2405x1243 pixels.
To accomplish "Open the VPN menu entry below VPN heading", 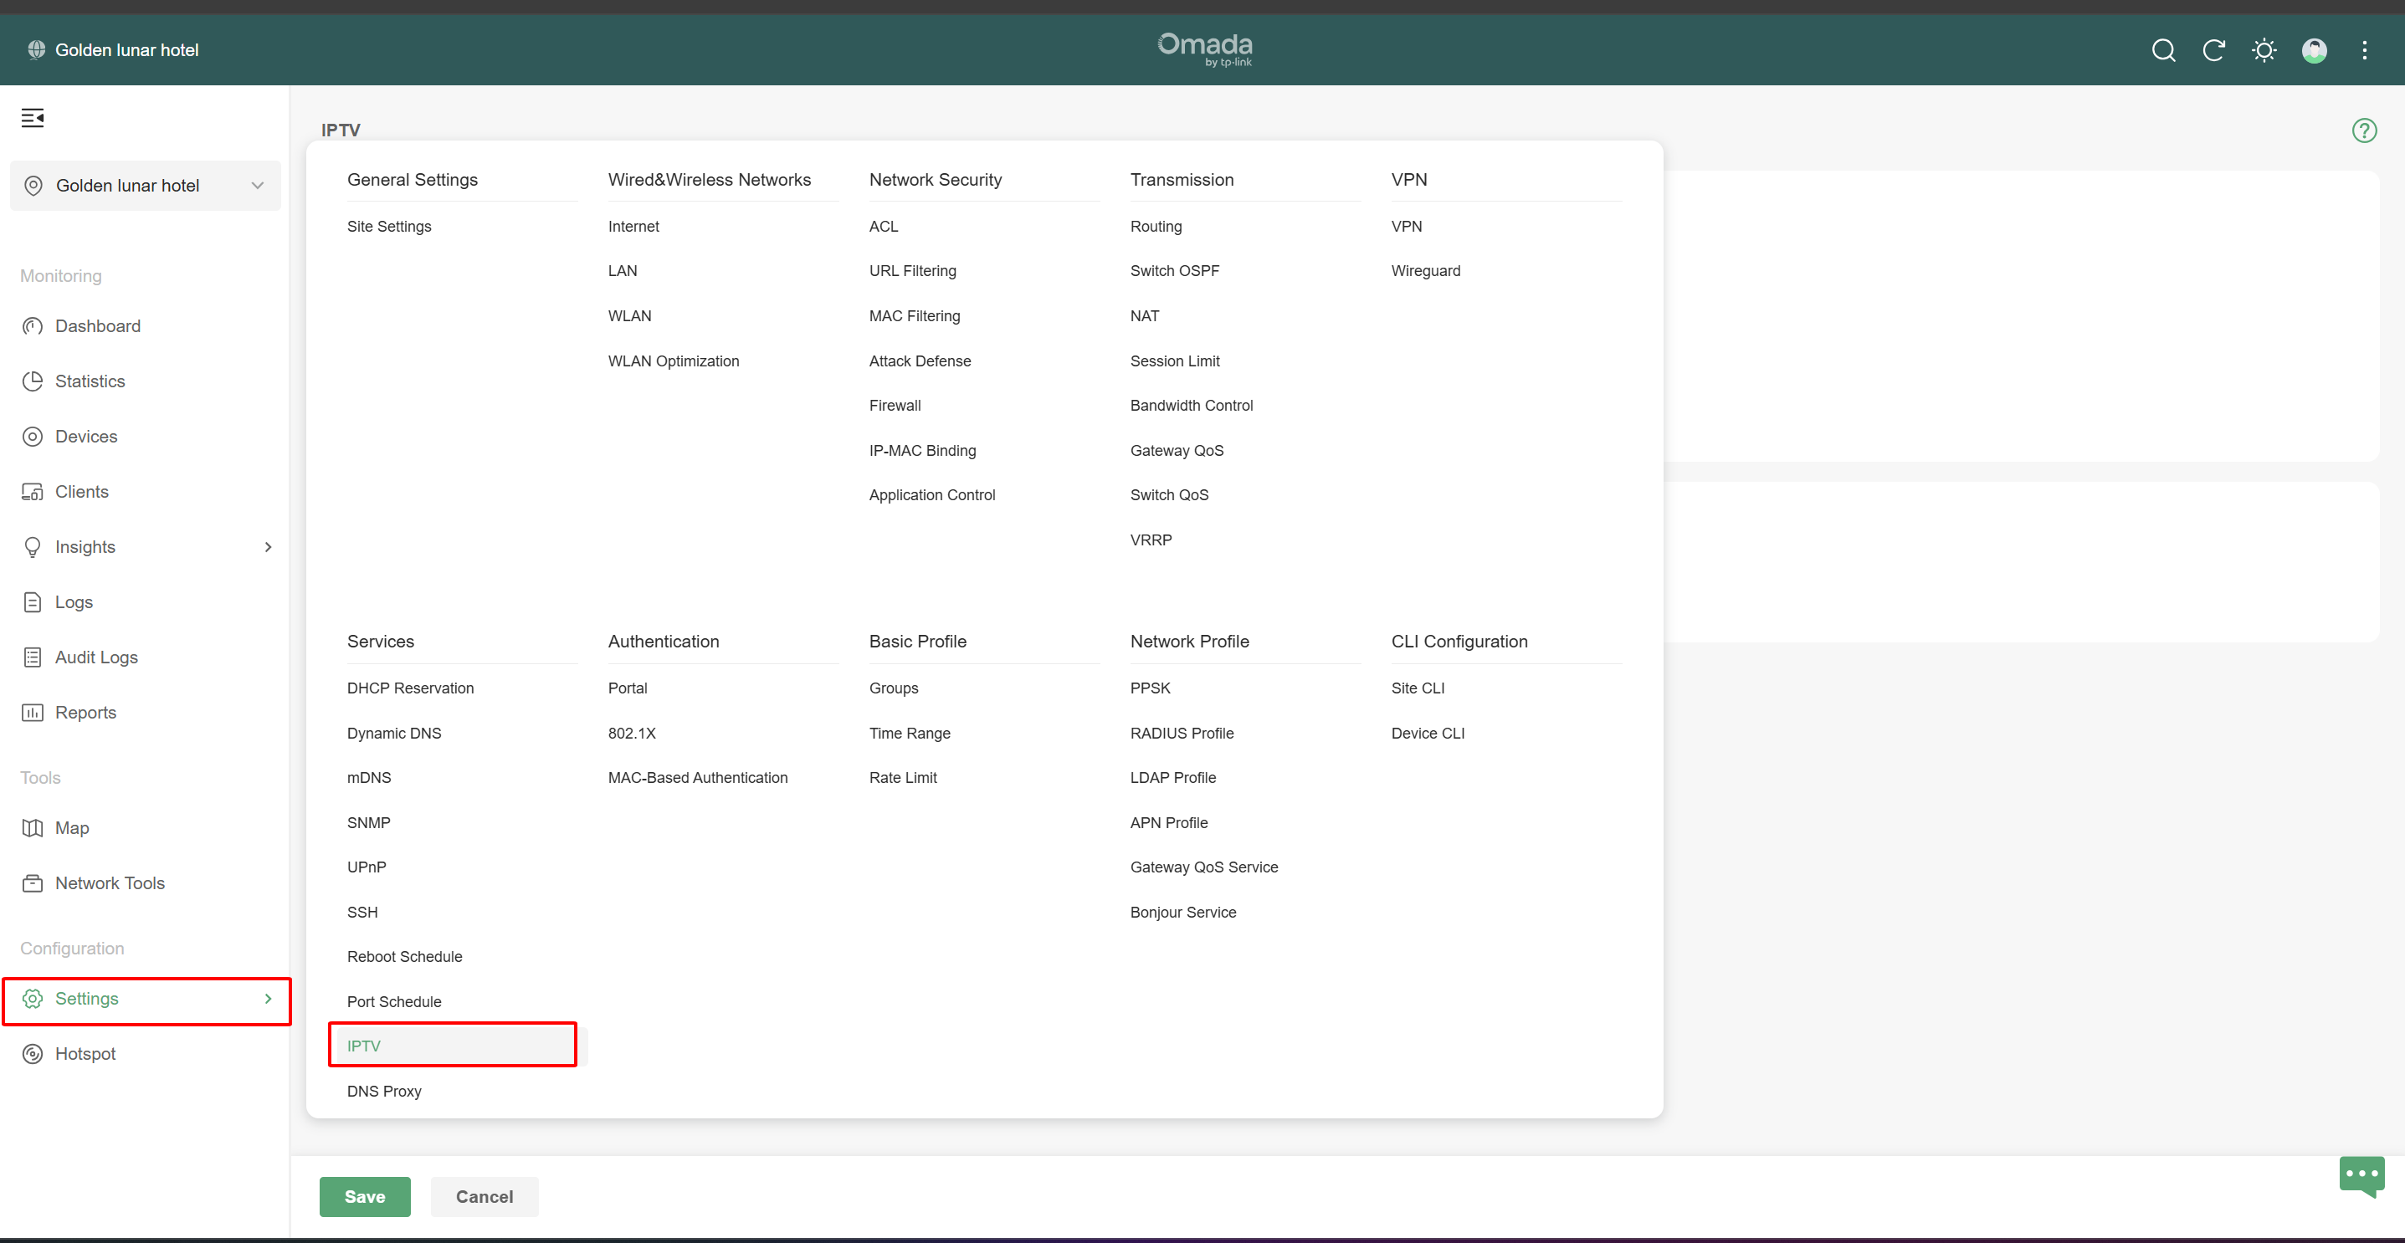I will pos(1406,227).
